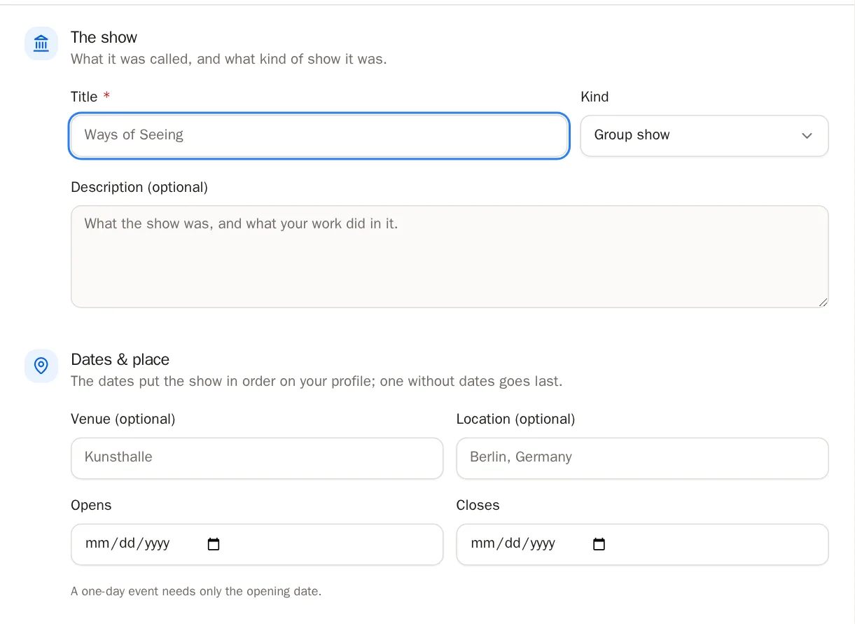
Task: Open the Kind dropdown showing Group show
Action: [704, 136]
